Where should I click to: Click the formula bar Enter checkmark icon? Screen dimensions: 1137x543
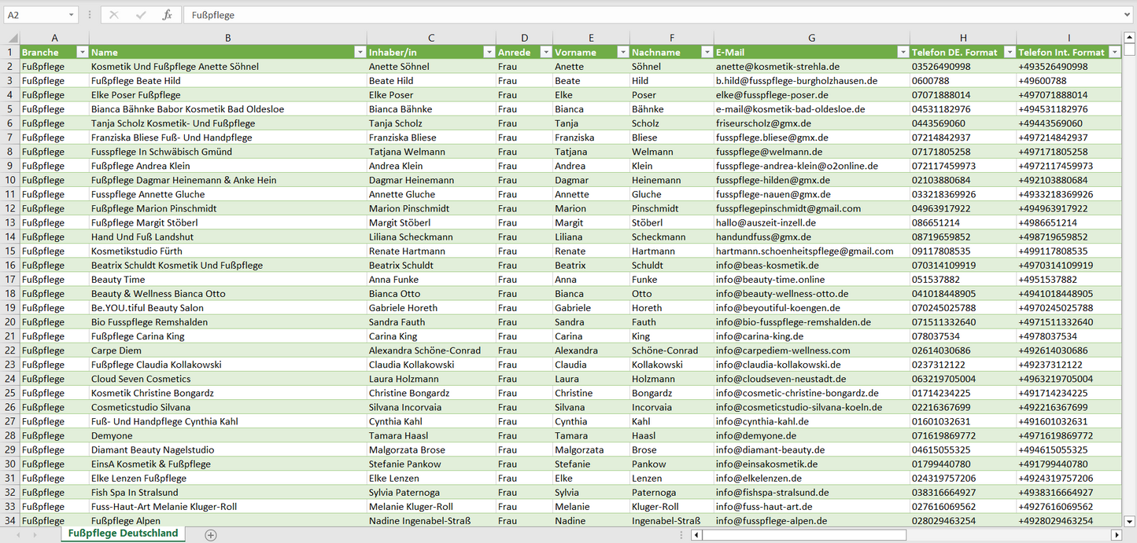click(141, 15)
